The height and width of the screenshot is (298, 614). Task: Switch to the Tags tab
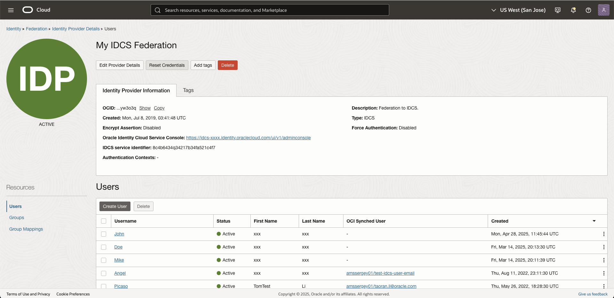[188, 90]
